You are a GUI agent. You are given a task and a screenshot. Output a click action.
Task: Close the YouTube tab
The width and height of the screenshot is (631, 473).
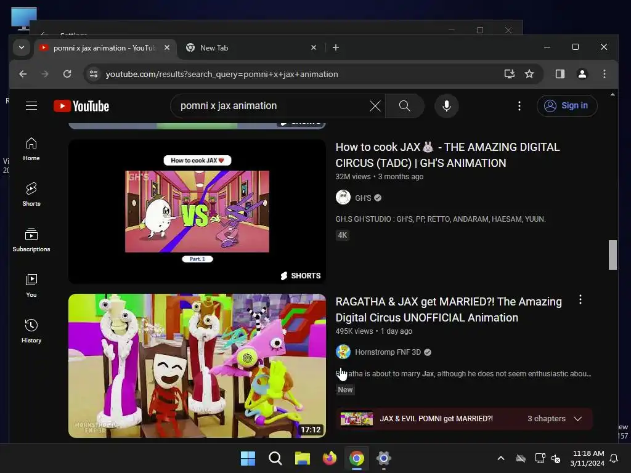coord(167,48)
